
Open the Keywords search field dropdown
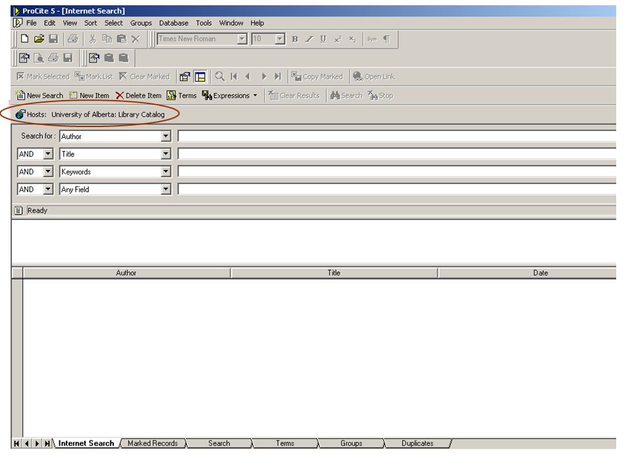[x=166, y=172]
